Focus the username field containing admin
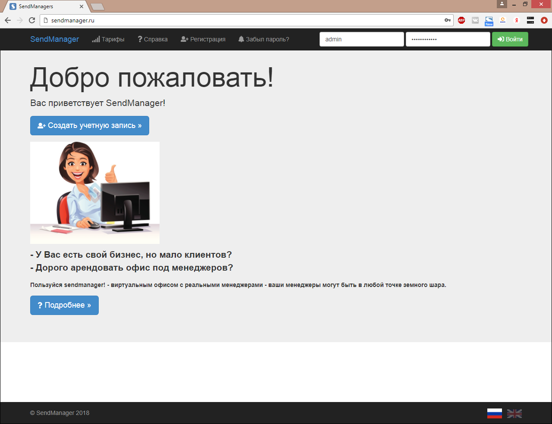Image resolution: width=552 pixels, height=424 pixels. 362,39
